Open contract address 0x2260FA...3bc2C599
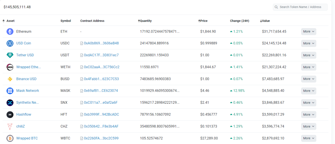The width and height of the screenshot is (335, 144). [x=101, y=138]
